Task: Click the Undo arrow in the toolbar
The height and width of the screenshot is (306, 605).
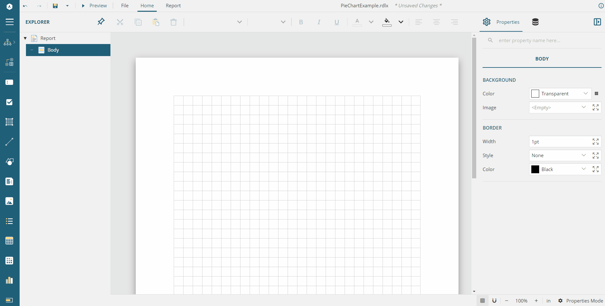Action: pyautogui.click(x=25, y=6)
